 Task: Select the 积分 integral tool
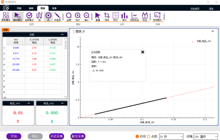(116, 17)
